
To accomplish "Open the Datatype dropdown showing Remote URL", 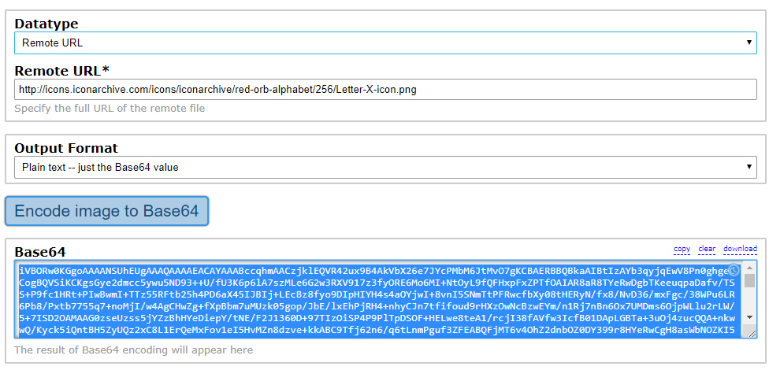I will (x=385, y=43).
